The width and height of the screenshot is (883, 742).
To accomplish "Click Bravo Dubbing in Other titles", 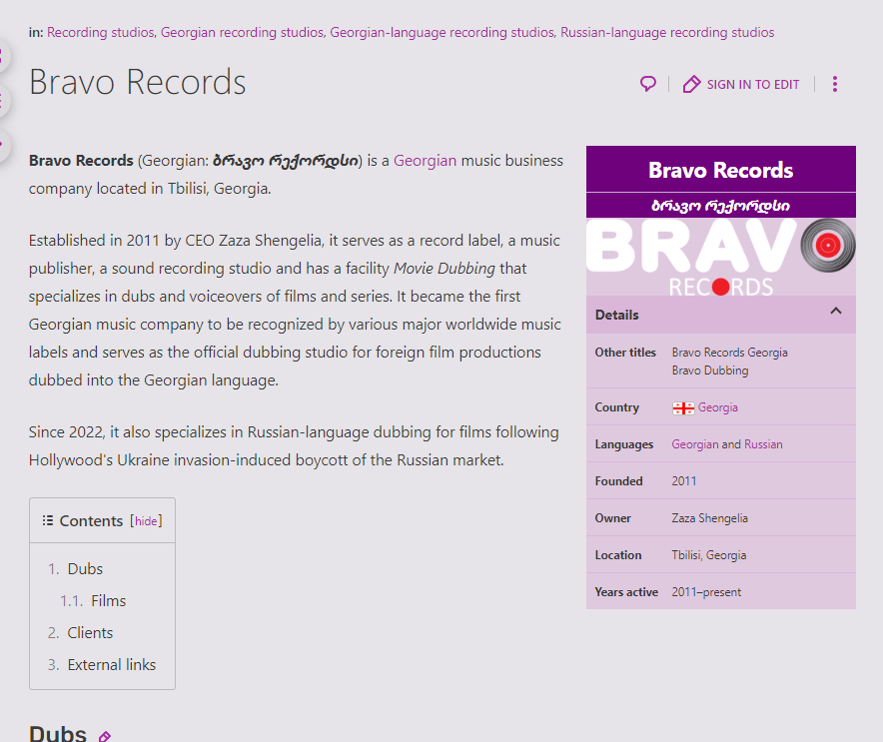I will (x=710, y=371).
